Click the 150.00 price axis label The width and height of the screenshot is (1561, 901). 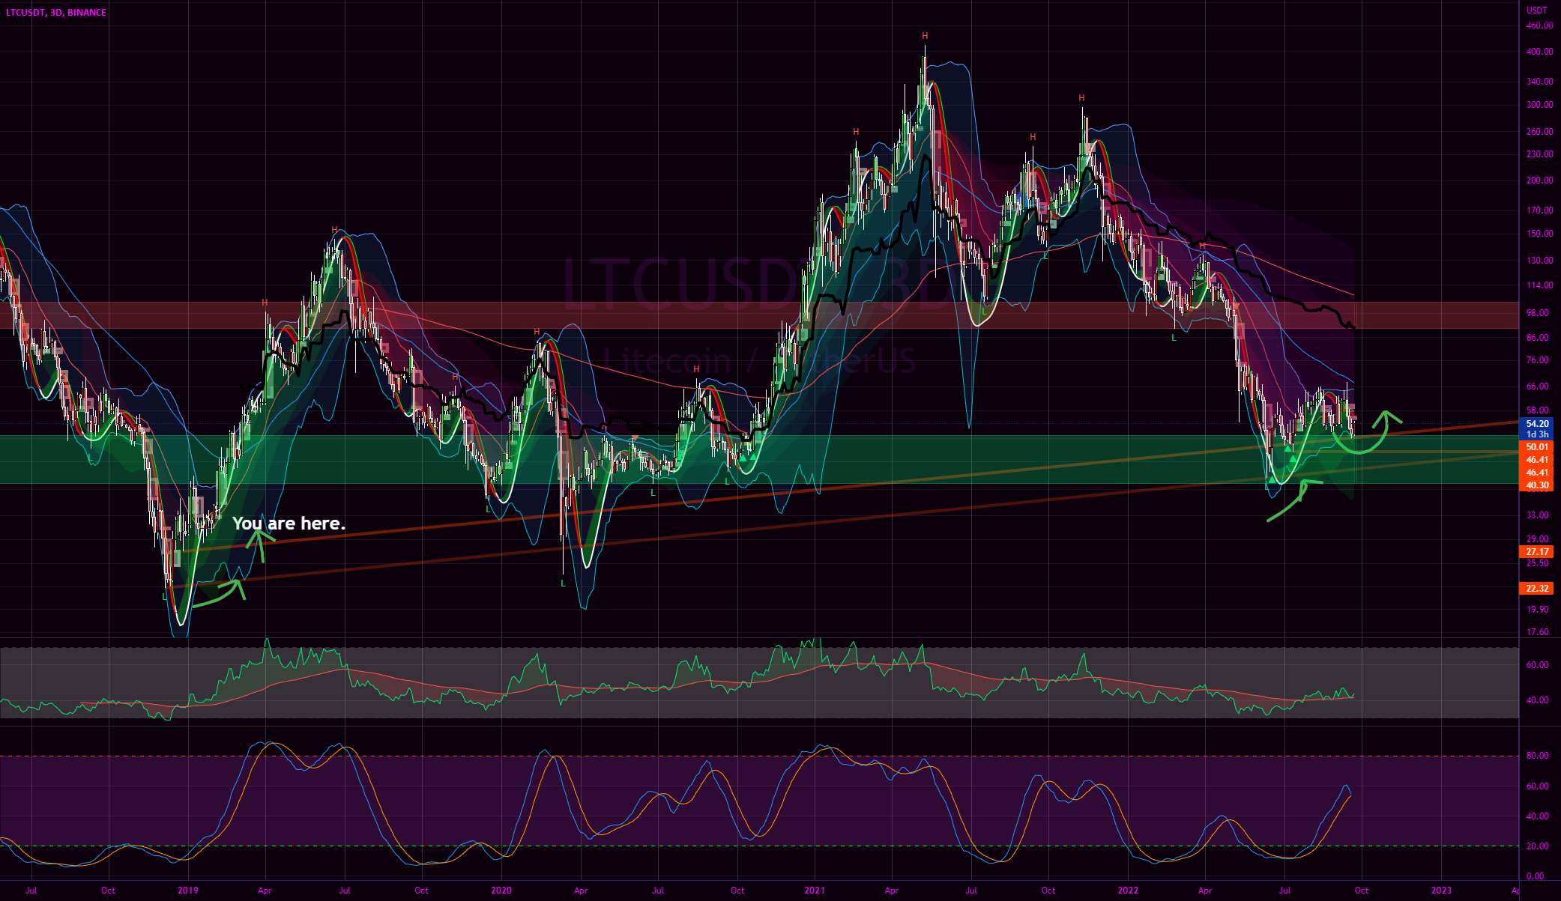(x=1539, y=234)
